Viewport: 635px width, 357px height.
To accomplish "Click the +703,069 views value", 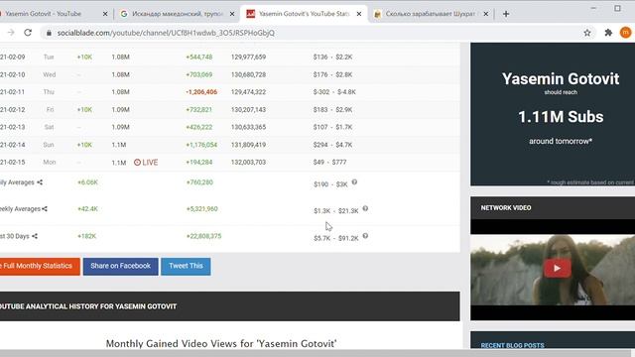I will pyautogui.click(x=198, y=75).
